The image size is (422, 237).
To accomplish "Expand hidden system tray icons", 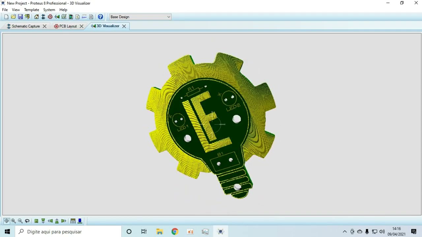I will [x=345, y=231].
